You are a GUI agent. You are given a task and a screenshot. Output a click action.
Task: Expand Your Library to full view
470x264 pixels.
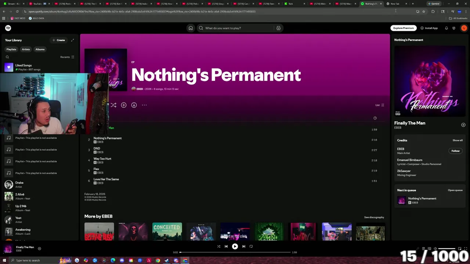click(x=72, y=40)
